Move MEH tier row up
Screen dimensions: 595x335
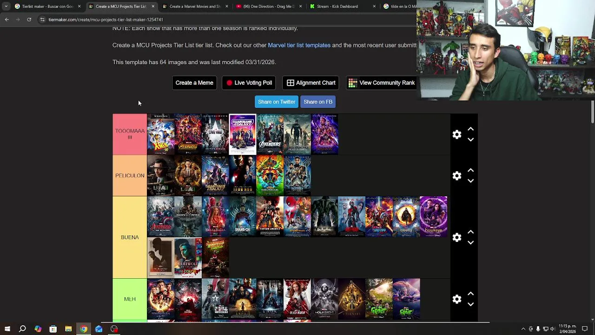click(x=470, y=294)
